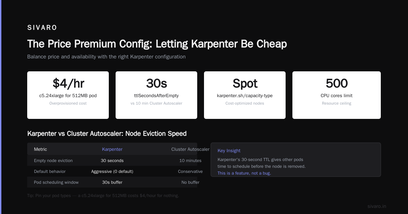Select the $4/hr overprovisioned cost card
408x214 pixels.
click(68, 95)
